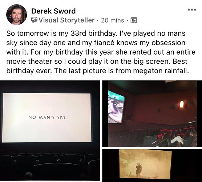The width and height of the screenshot is (202, 182).
Task: Click the Visual Storyteller badge label
Action: click(x=66, y=20)
